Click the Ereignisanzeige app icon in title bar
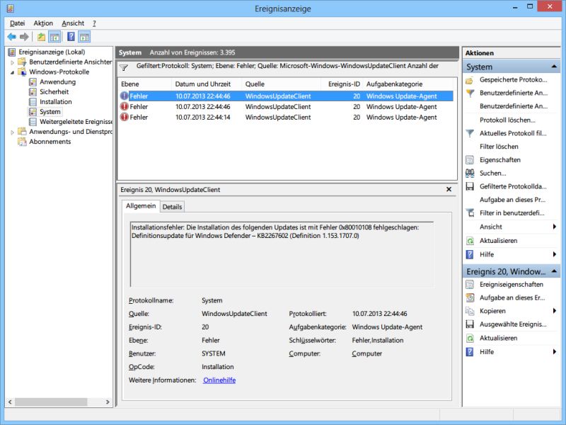Viewport: 566px width, 425px height. (x=11, y=8)
